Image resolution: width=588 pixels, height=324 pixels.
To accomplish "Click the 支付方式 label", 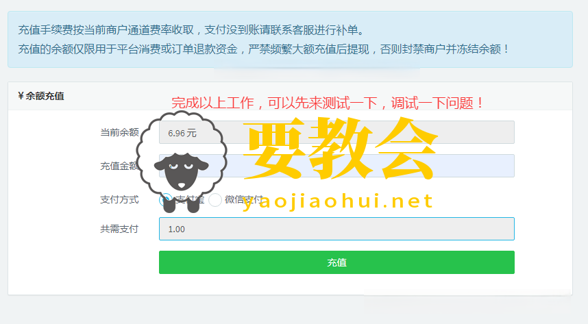I will pos(119,200).
